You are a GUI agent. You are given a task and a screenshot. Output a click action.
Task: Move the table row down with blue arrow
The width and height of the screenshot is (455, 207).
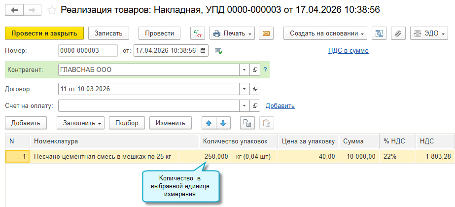[x=223, y=123]
